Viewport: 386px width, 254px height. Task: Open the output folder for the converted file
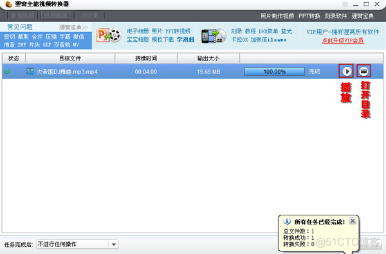(363, 71)
